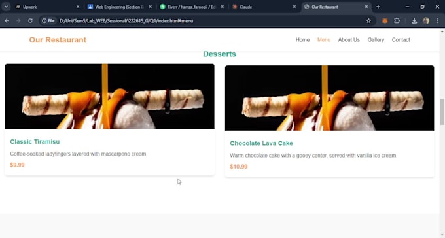Viewport: 445px width, 238px height.
Task: Go to Home nav link
Action: tap(302, 40)
